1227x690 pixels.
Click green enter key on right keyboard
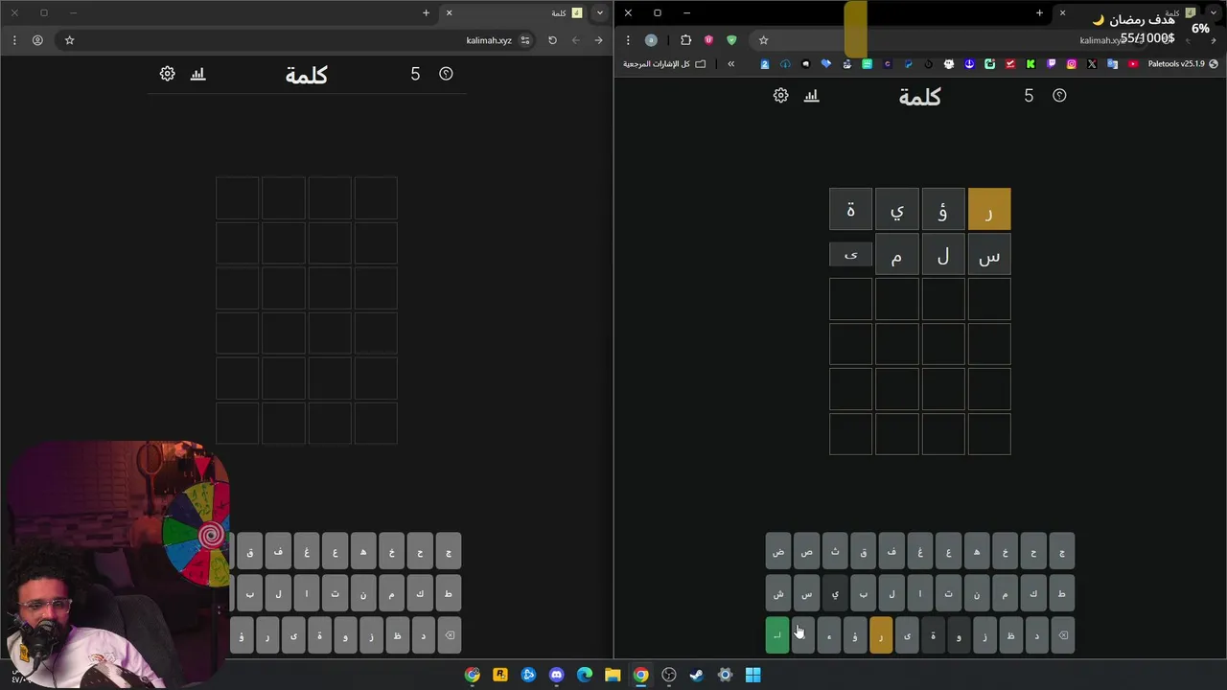tap(777, 635)
